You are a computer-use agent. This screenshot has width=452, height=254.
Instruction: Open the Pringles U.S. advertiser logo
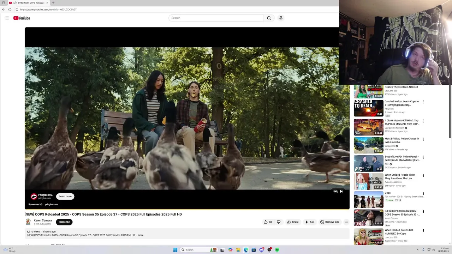pyautogui.click(x=34, y=196)
